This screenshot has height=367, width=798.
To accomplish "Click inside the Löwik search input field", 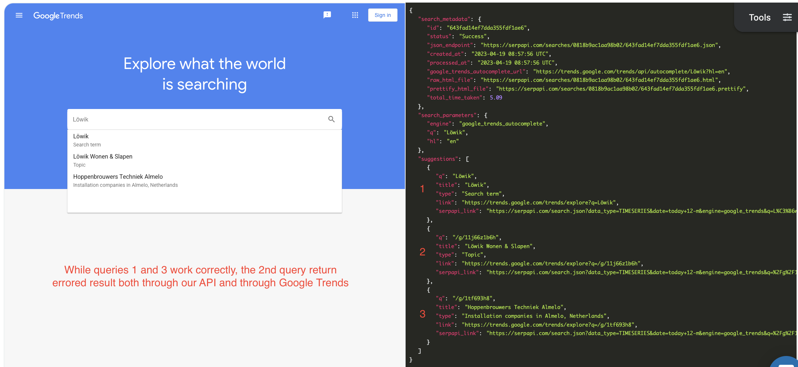I will coord(184,119).
